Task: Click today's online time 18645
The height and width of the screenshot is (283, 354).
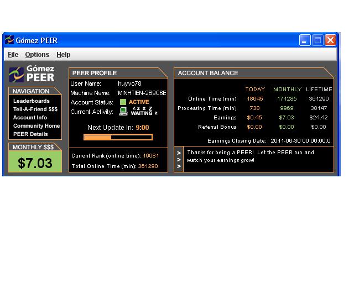Action: [x=255, y=99]
